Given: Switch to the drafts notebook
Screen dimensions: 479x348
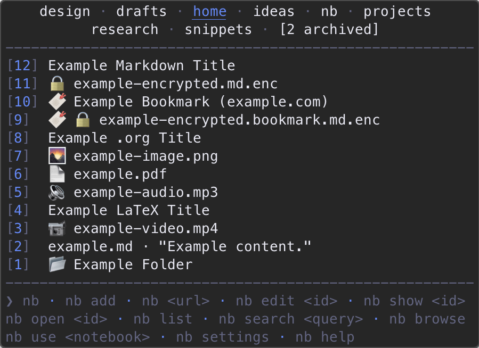Looking at the screenshot, I should click(x=141, y=12).
